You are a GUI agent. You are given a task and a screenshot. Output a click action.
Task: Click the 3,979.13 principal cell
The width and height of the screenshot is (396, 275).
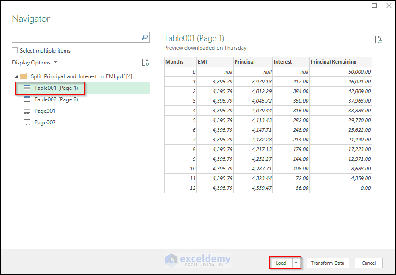pyautogui.click(x=253, y=82)
